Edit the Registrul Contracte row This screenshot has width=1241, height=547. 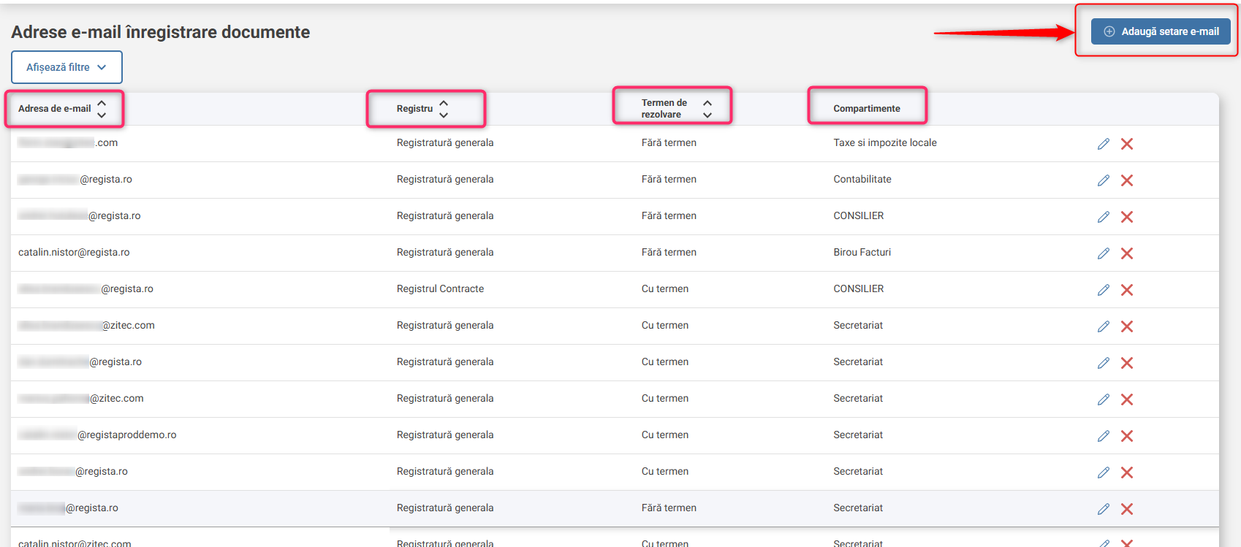point(1104,290)
